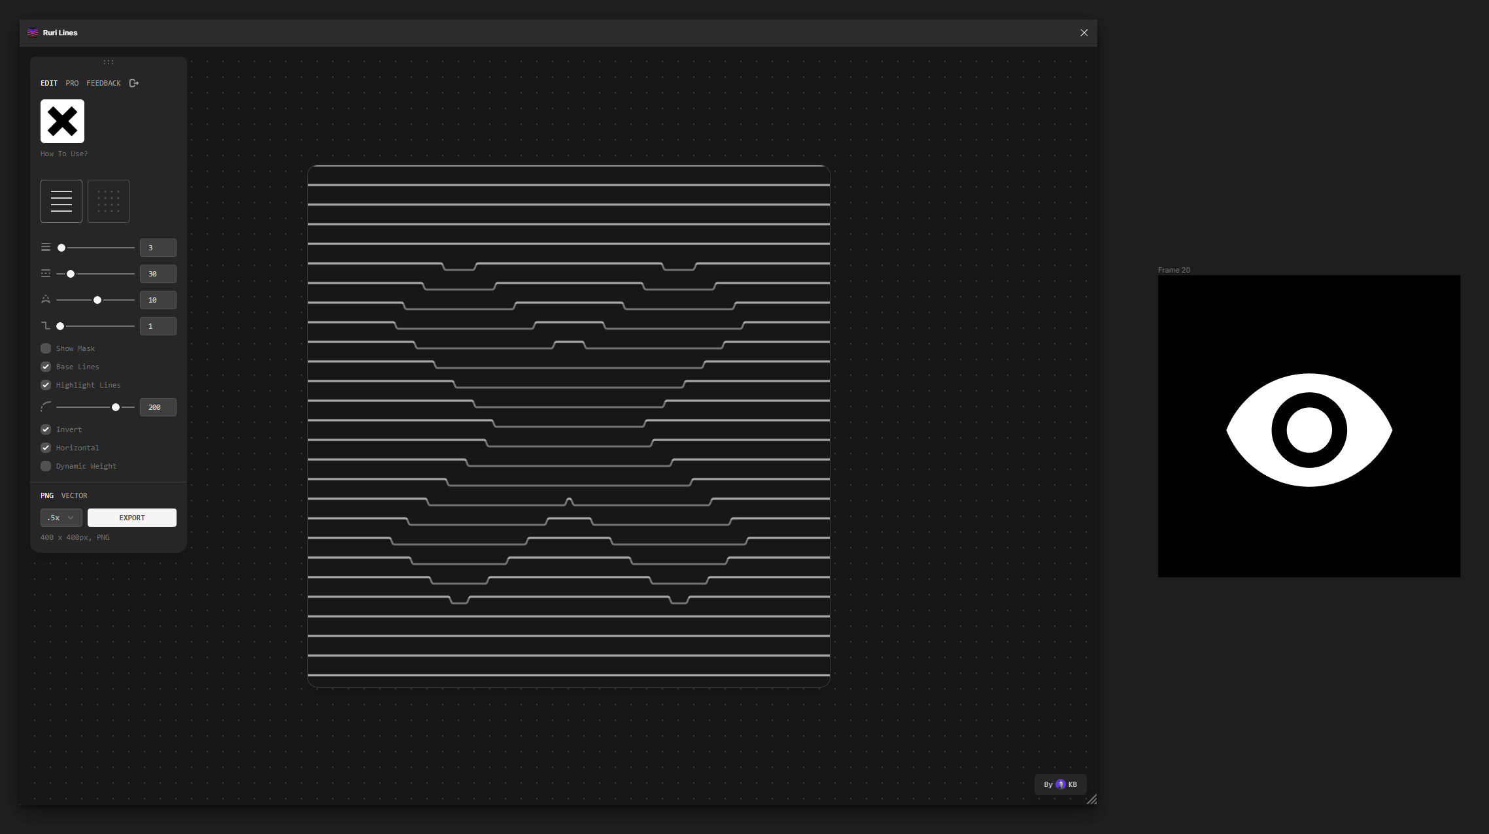Screen dimensions: 1489x834
Task: Click the panel drag handle dots
Action: coord(109,62)
